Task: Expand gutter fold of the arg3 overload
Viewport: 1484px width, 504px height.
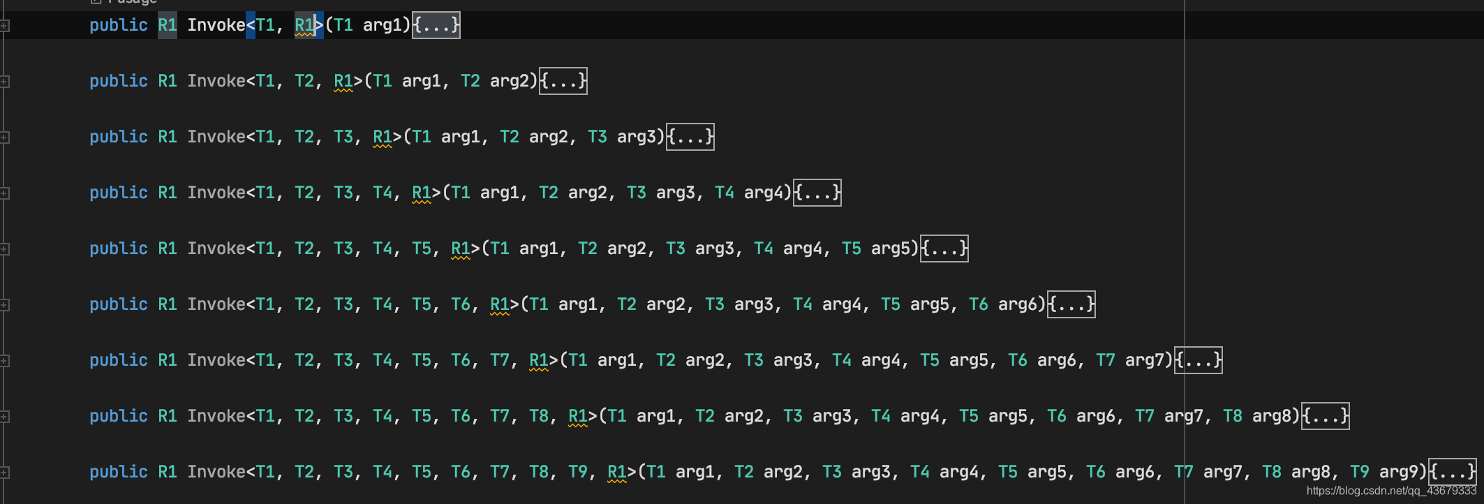Action: (4, 138)
